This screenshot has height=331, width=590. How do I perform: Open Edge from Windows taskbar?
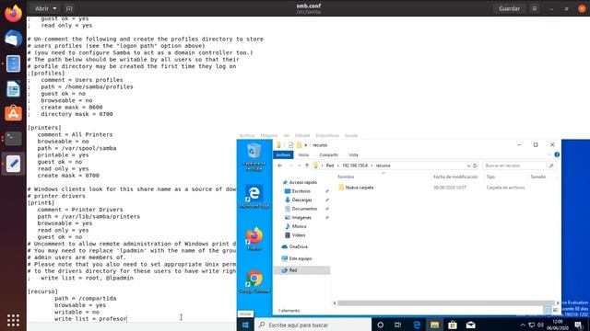click(x=417, y=325)
